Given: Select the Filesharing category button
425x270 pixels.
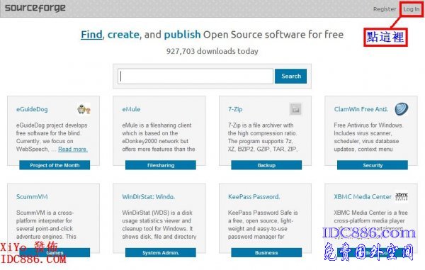Looking at the screenshot, I should 161,165.
